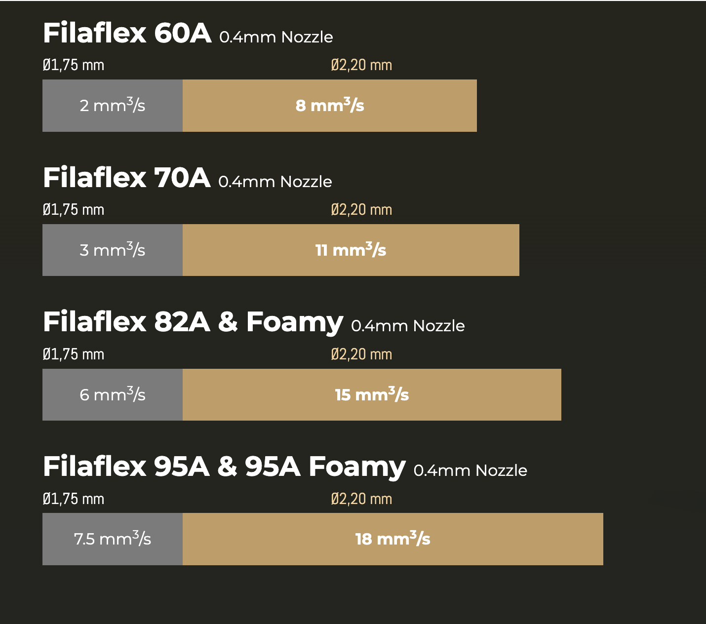Click Ø2,20 mm label under Filaflex 70A
Viewport: 706px width, 624px height.
361,210
